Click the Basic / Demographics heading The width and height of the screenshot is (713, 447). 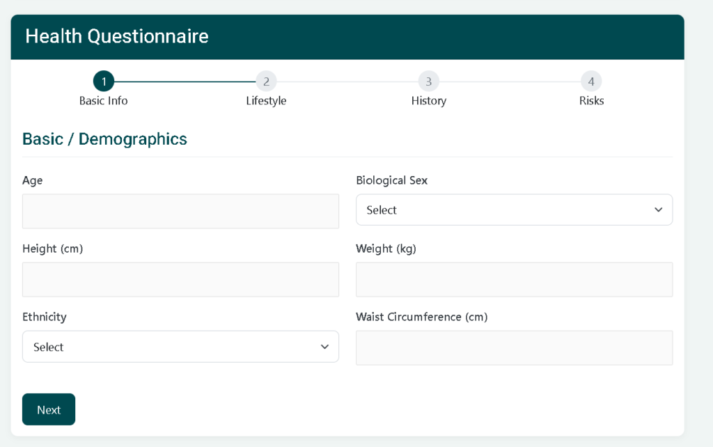[x=104, y=139]
